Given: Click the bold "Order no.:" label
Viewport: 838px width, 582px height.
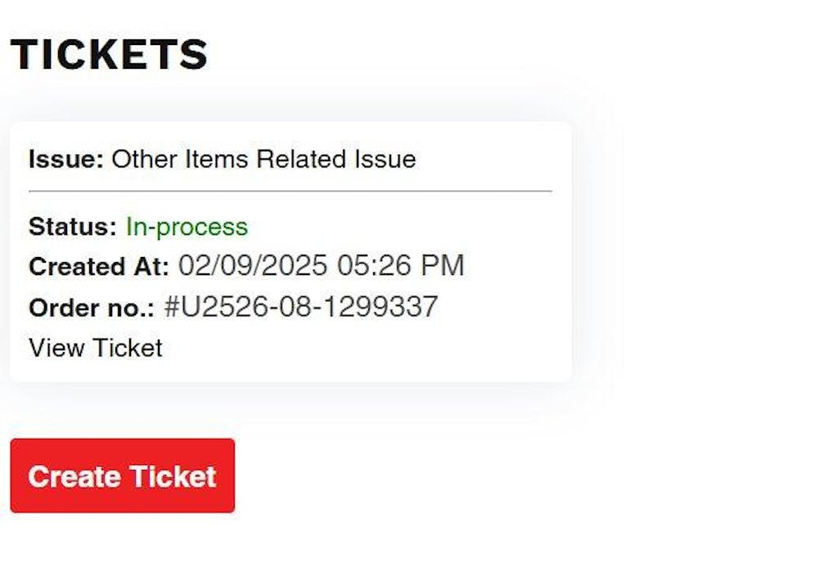Looking at the screenshot, I should [92, 308].
